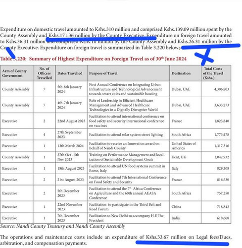Image resolution: width=242 pixels, height=248 pixels.
Task: Select the date '7th December 2023'
Action: (68, 218)
